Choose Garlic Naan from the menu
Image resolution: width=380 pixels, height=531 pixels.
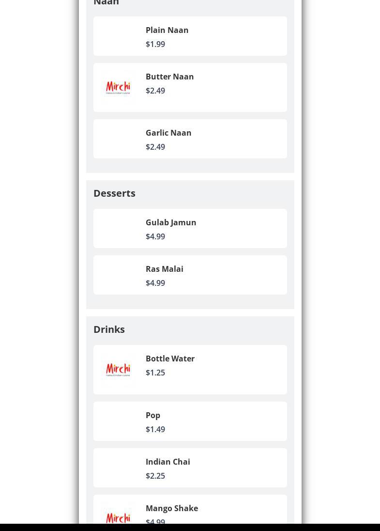[x=168, y=133]
